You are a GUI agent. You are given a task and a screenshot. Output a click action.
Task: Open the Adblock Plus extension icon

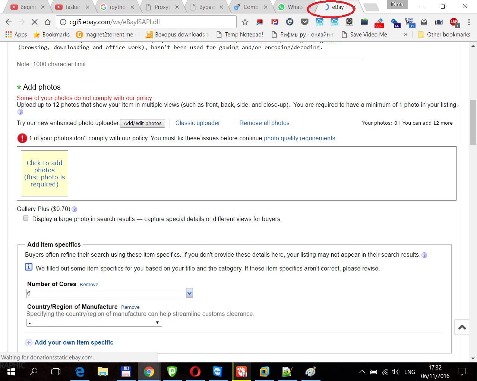(454, 22)
